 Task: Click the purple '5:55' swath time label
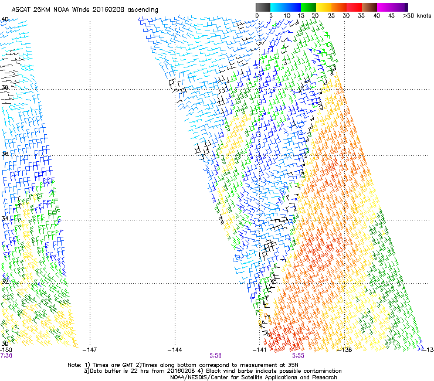click(298, 356)
